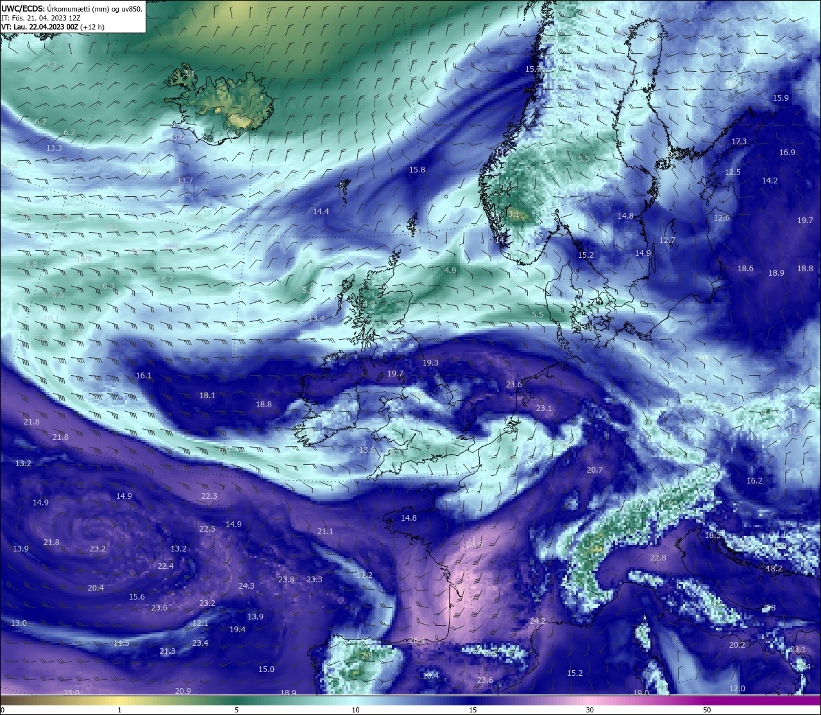Click the value 16.2 in the southeast

click(754, 481)
